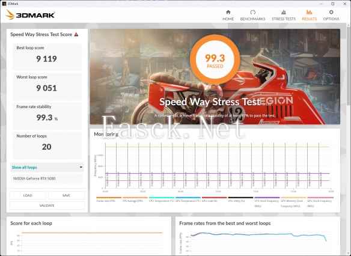Click the red warning triangle beside score title
This screenshot has height=256, width=351.
click(76, 34)
